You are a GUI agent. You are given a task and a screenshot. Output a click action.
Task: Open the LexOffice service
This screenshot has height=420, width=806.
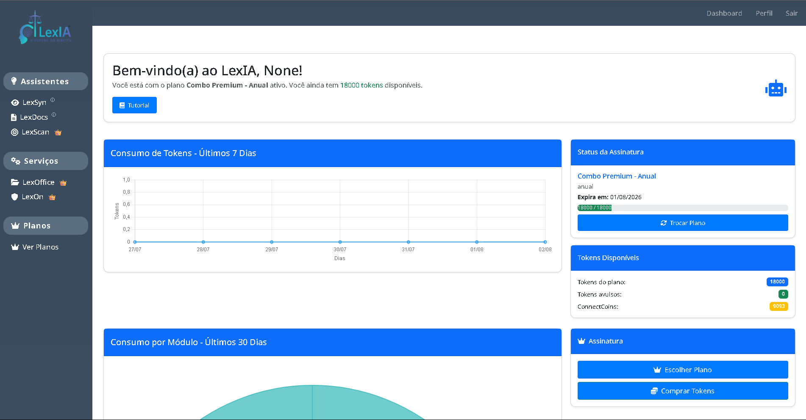click(x=39, y=182)
